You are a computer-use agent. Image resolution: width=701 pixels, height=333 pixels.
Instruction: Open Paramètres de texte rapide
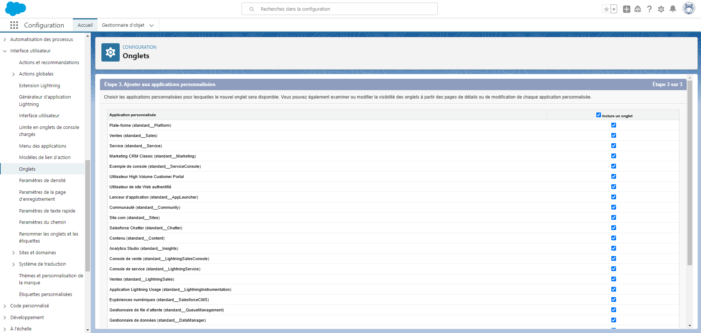coord(47,211)
